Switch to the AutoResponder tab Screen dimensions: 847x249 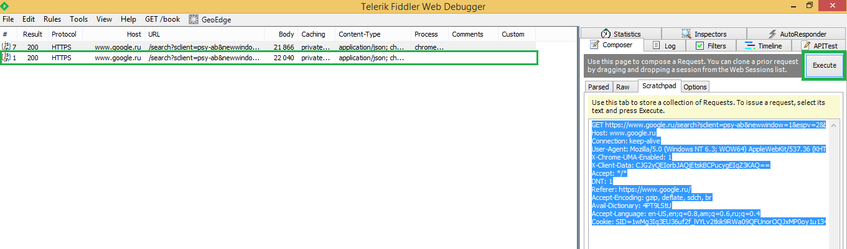coord(796,34)
